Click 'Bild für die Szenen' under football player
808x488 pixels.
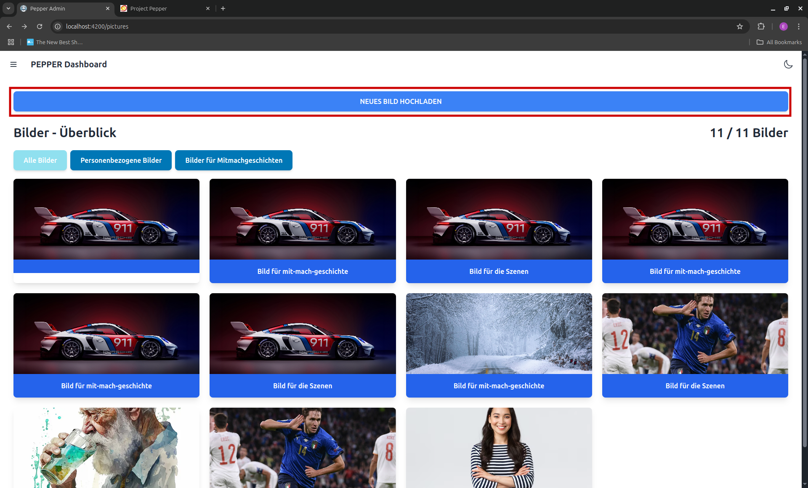695,386
